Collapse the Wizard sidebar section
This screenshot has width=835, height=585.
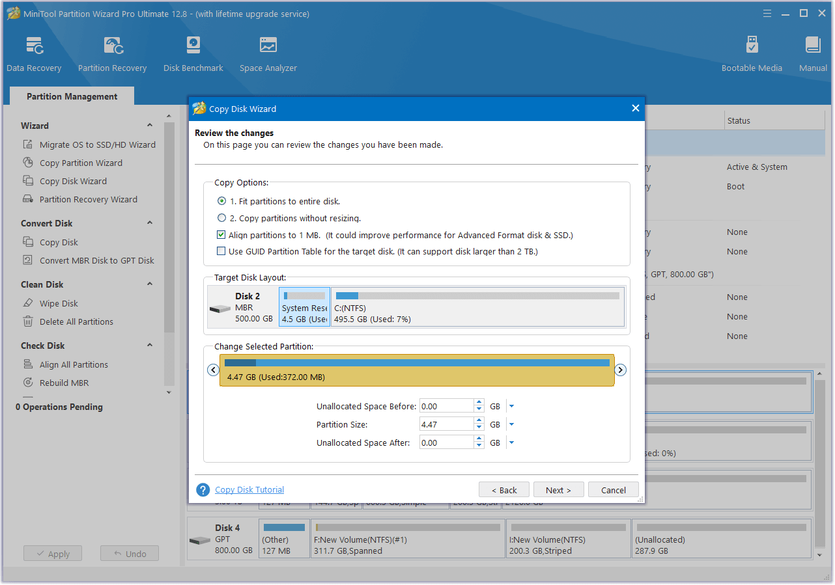[x=150, y=126]
